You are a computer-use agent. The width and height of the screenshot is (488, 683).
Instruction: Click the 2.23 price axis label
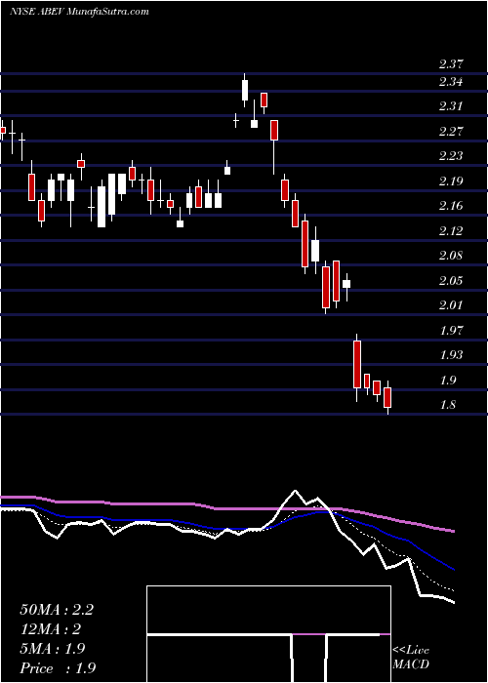[451, 156]
